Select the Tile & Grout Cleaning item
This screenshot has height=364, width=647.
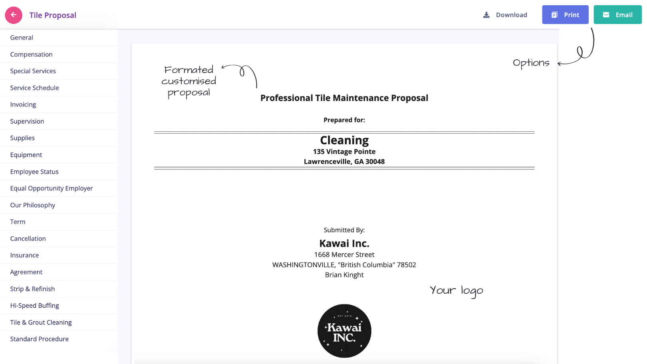click(41, 322)
